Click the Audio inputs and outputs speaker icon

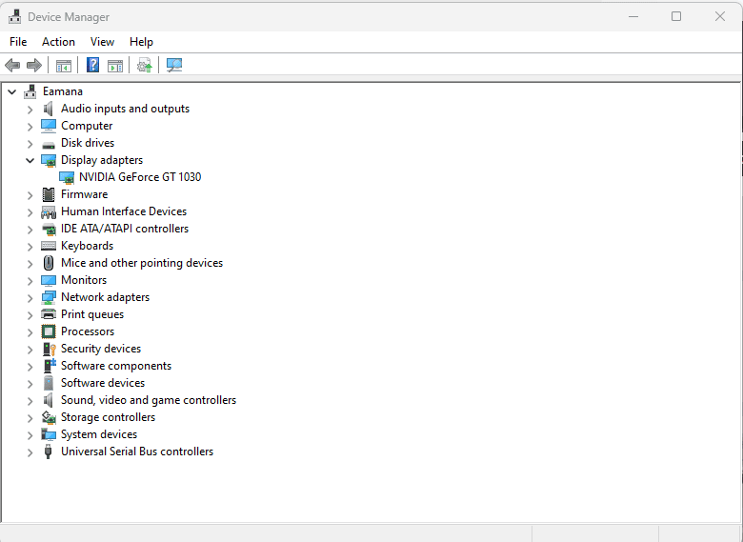49,109
